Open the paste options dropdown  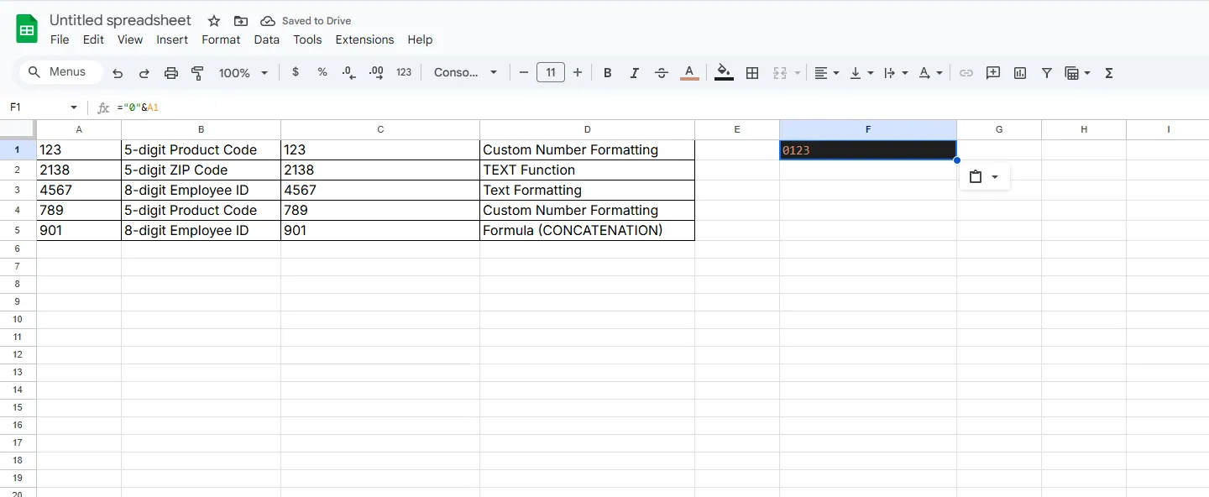(x=984, y=177)
